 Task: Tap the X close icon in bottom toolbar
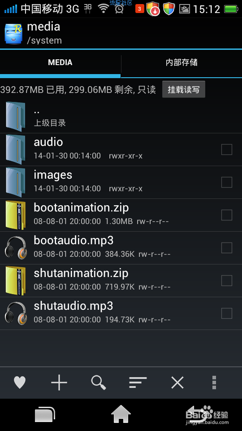pyautogui.click(x=177, y=383)
